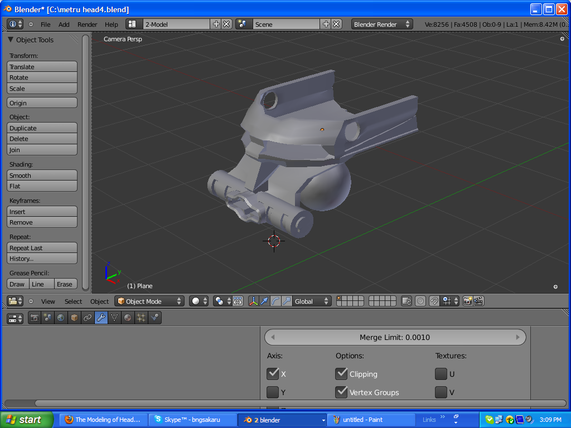Open the Material properties tab (sphere icon)
Screen dimensions: 571x428
(128, 318)
